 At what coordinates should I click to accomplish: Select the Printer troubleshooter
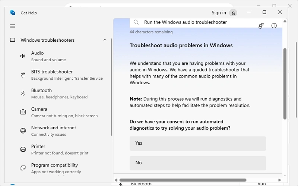click(x=62, y=149)
